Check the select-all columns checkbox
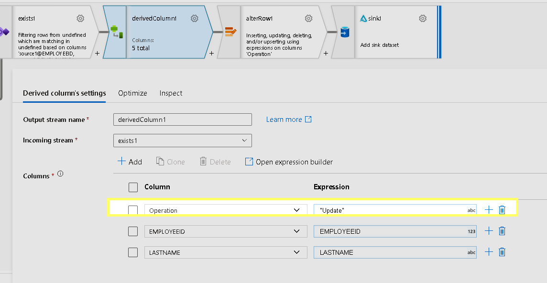This screenshot has width=547, height=283. coord(133,187)
